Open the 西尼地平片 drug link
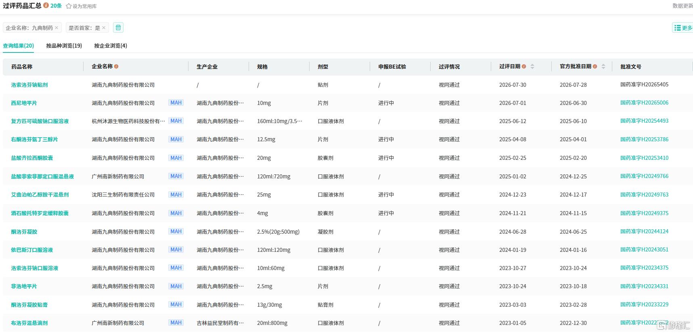This screenshot has height=333, width=693. (24, 103)
